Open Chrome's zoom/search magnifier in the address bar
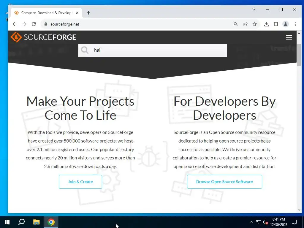Image resolution: width=304 pixels, height=228 pixels. [235, 24]
